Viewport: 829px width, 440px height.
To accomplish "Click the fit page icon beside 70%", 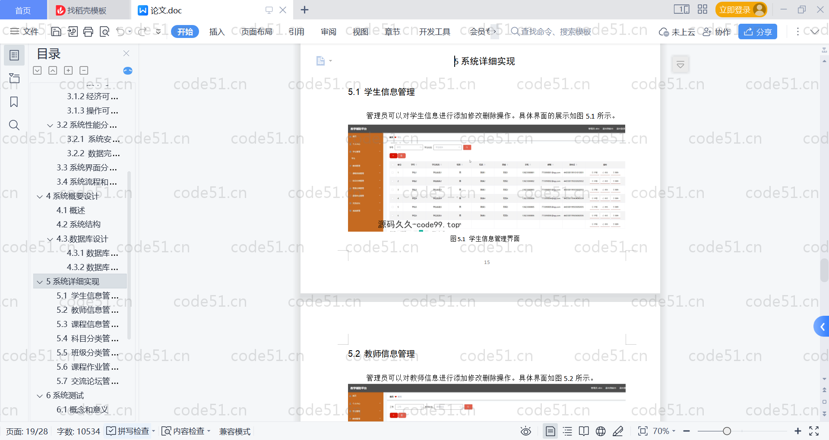I will [x=643, y=431].
